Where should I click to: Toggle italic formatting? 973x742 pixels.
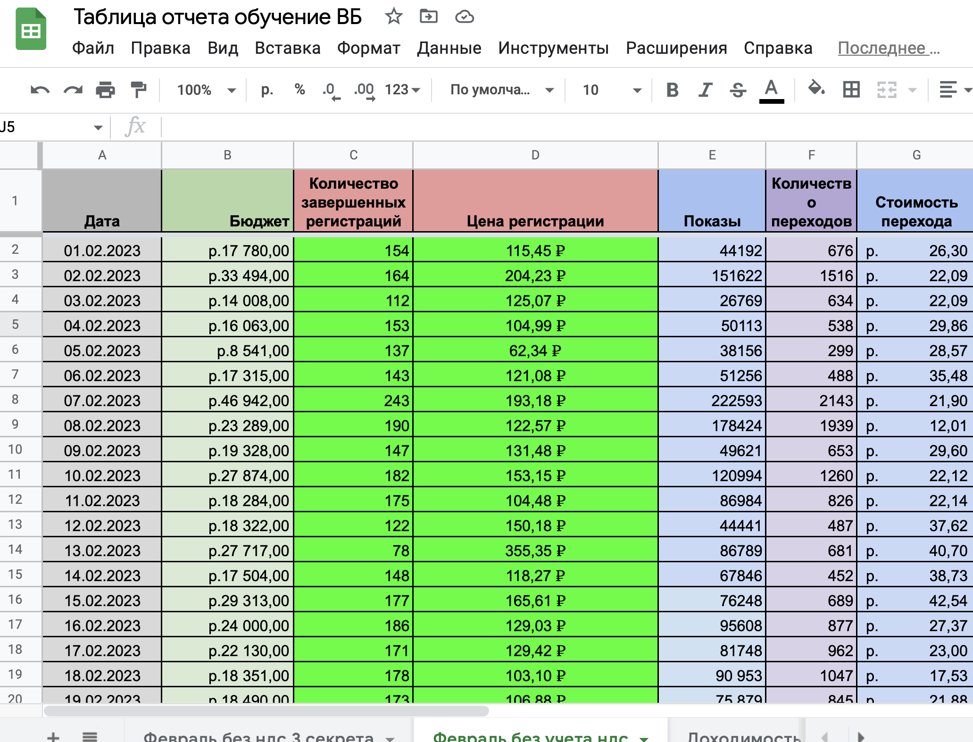[x=705, y=90]
